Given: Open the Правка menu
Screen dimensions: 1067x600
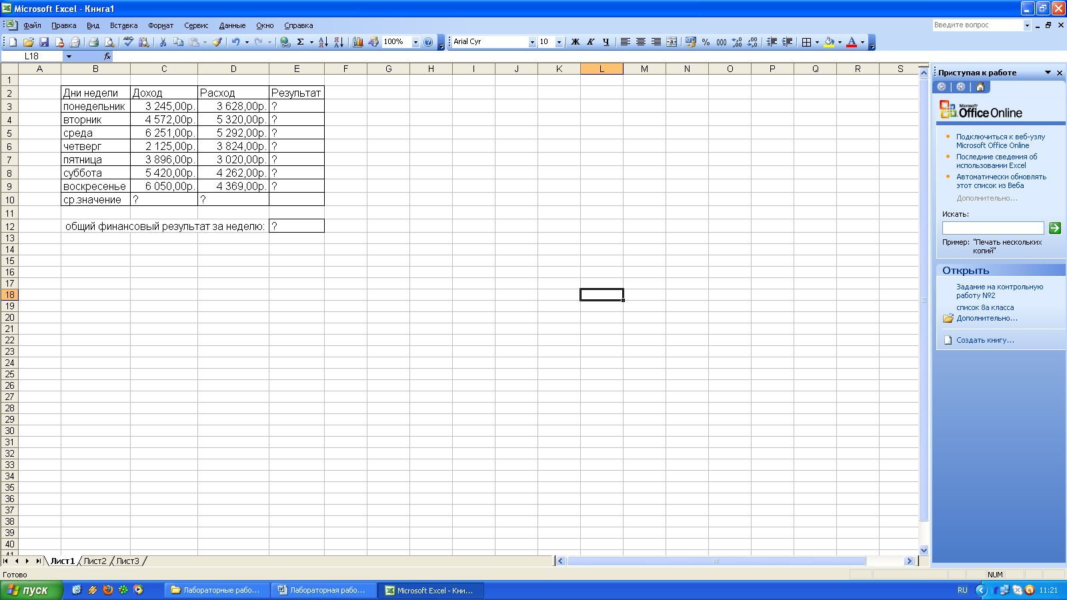Looking at the screenshot, I should (64, 25).
